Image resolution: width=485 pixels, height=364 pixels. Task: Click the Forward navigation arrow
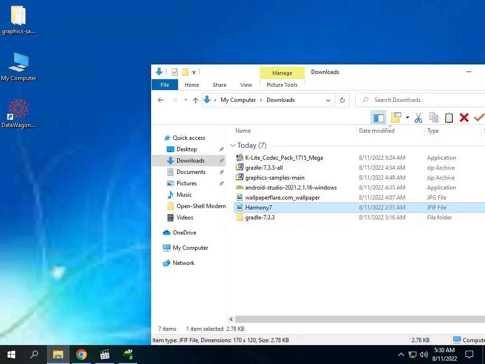tap(175, 100)
